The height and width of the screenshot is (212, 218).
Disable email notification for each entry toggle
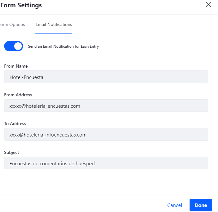(14, 46)
